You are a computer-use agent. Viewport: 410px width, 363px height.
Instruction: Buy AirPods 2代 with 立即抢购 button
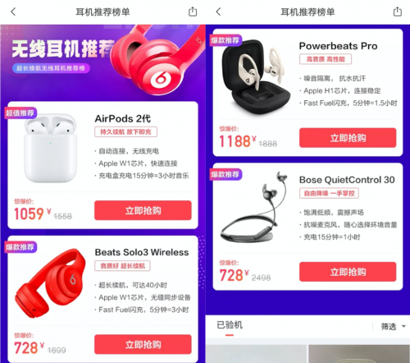(143, 210)
